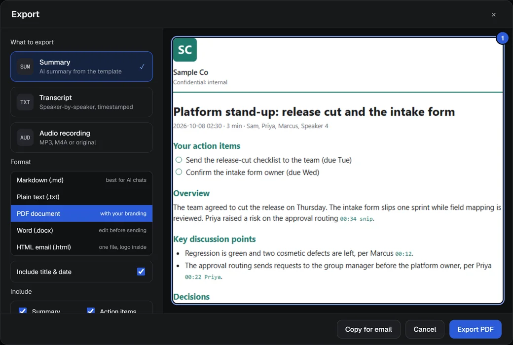Select Word (.docx) format

tap(81, 230)
